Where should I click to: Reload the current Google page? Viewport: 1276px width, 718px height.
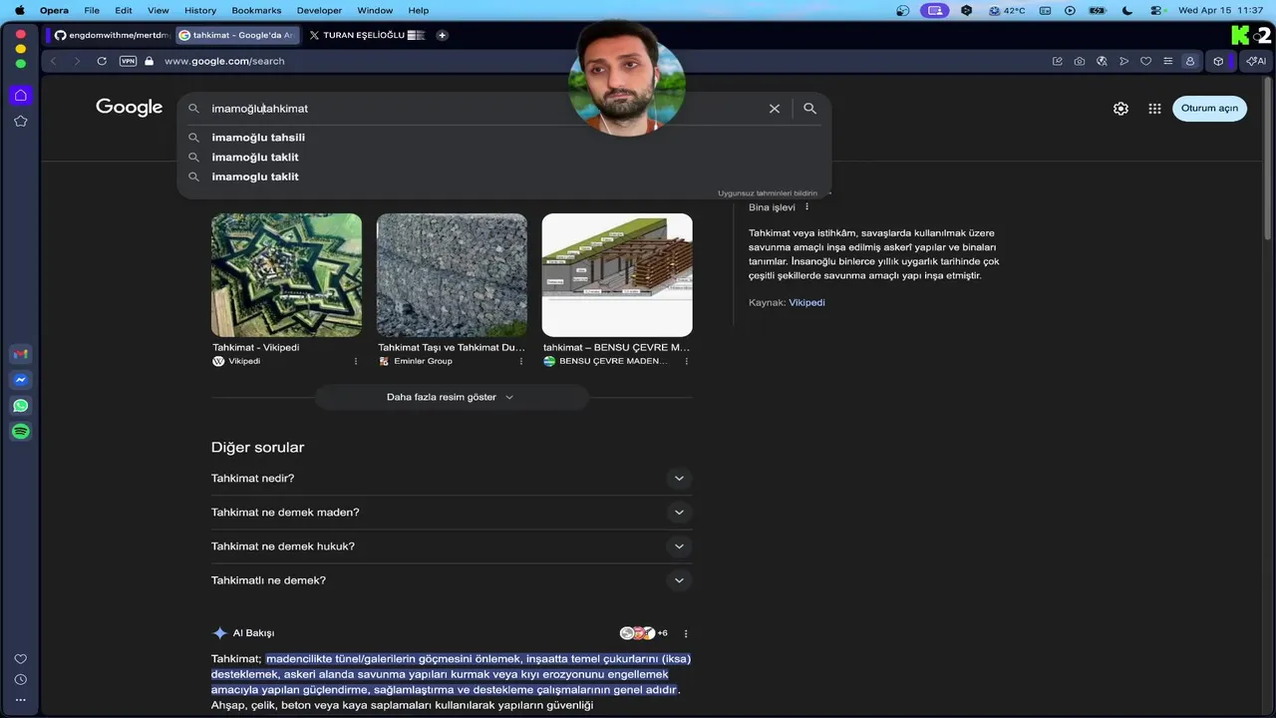[102, 61]
